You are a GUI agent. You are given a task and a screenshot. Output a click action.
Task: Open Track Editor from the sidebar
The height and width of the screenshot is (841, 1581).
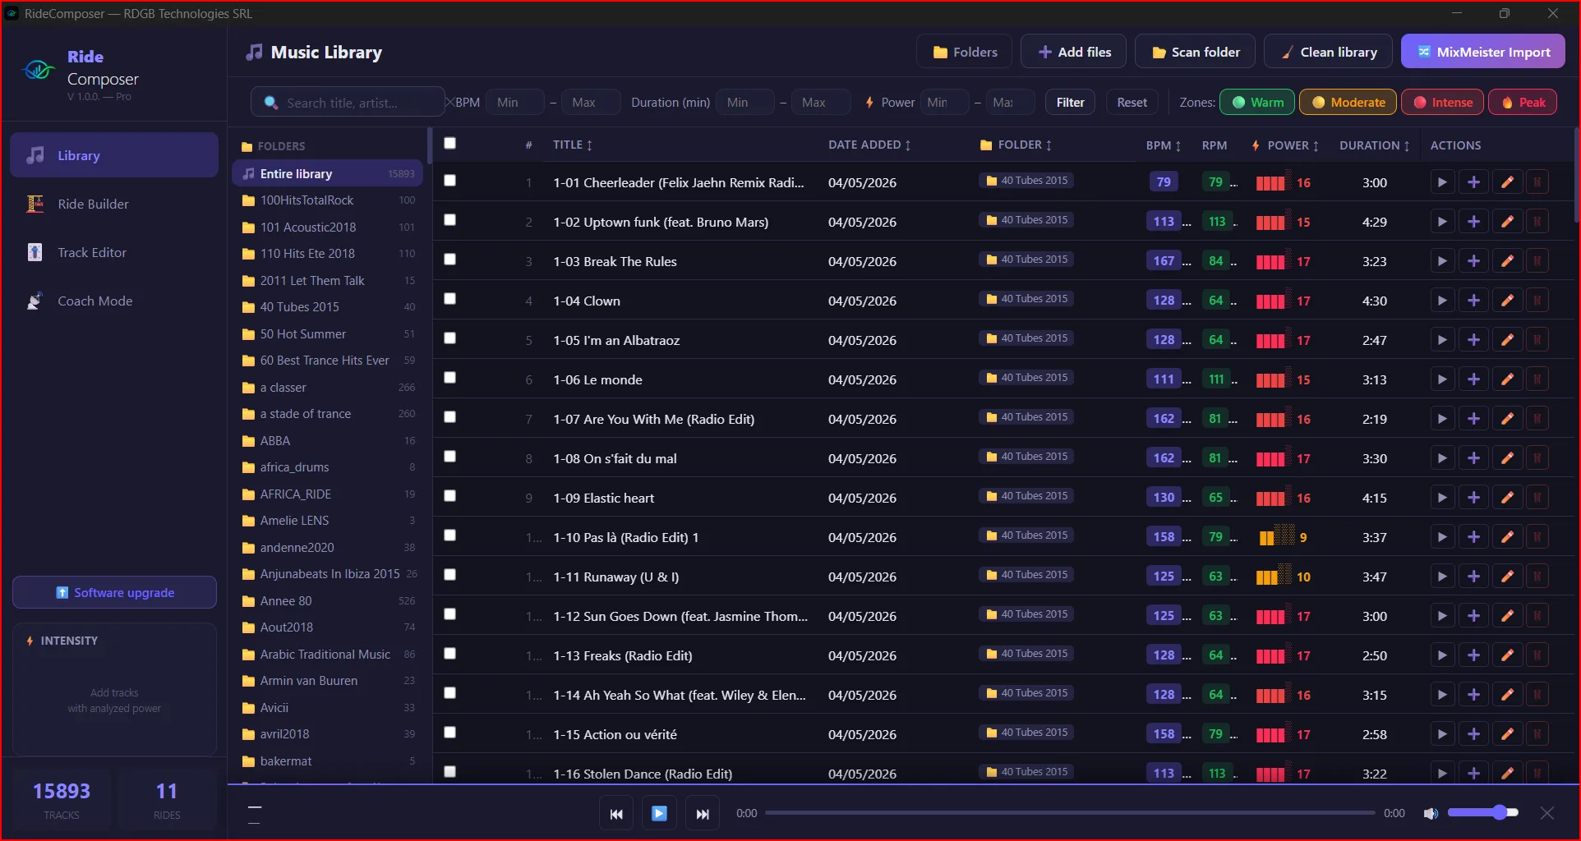coord(114,252)
